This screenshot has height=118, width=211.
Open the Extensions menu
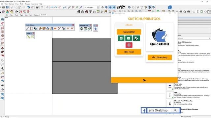coord(35,4)
